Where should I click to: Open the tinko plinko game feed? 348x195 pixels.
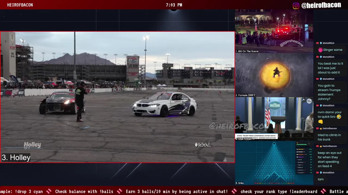[x=274, y=163]
